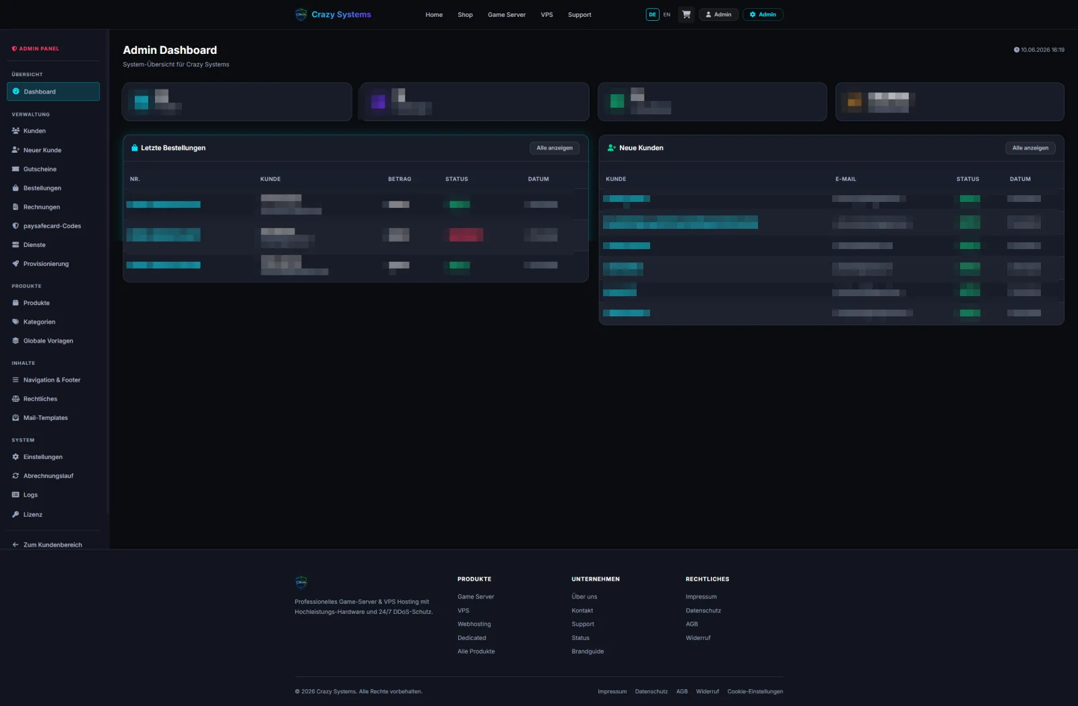This screenshot has width=1078, height=706.
Task: Open Datenschutz under the Rechtliches column
Action: click(703, 610)
